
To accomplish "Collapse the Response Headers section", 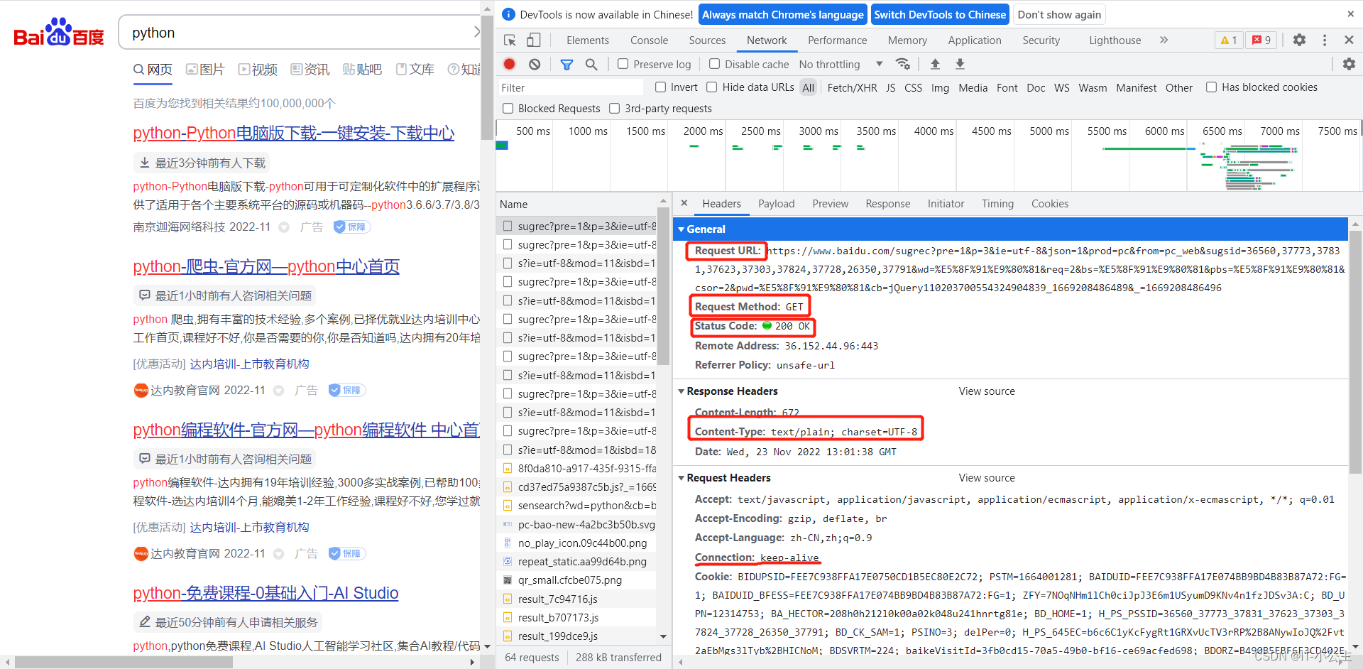I will [681, 391].
